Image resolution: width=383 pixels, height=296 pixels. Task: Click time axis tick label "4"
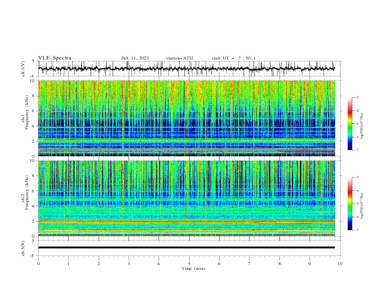coord(159,264)
